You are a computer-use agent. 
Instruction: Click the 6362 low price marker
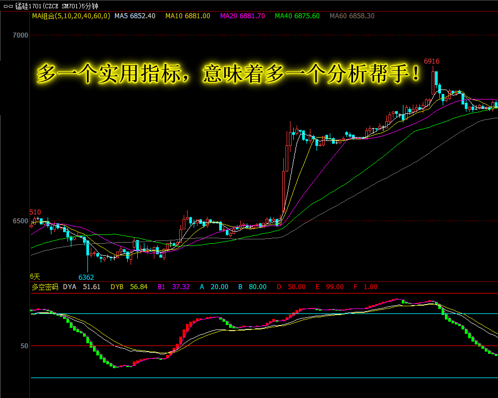pos(86,277)
